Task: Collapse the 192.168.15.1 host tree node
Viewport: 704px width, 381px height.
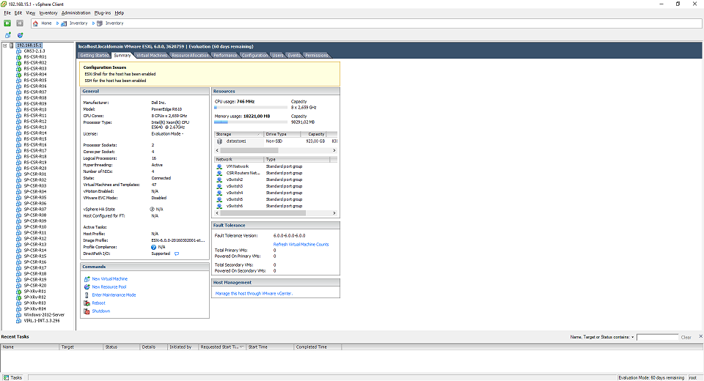Action: 5,45
